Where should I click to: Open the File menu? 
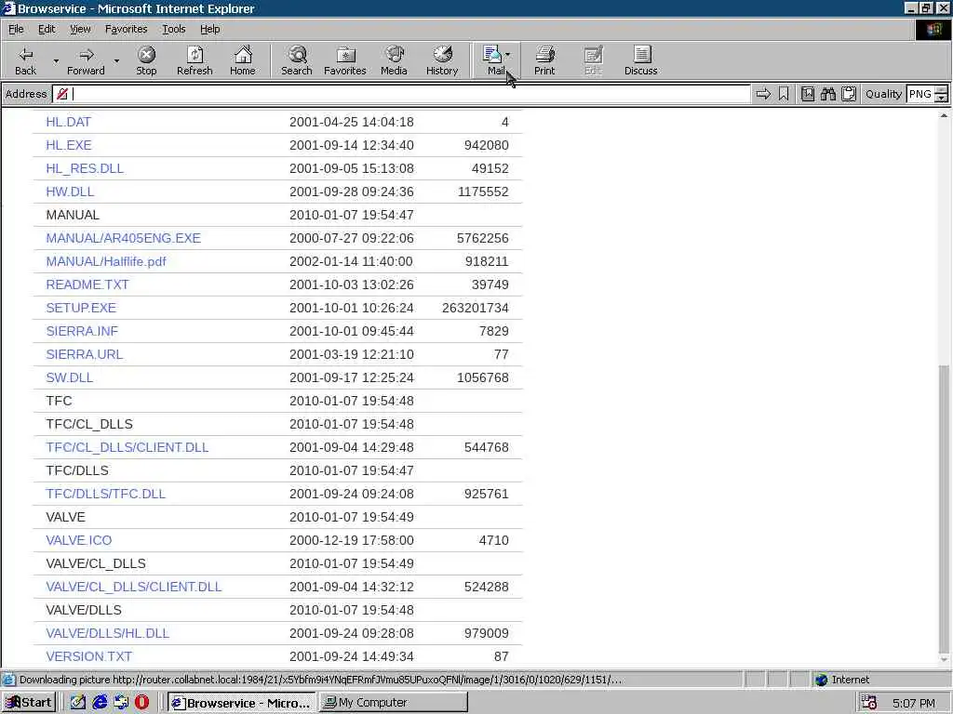[16, 29]
